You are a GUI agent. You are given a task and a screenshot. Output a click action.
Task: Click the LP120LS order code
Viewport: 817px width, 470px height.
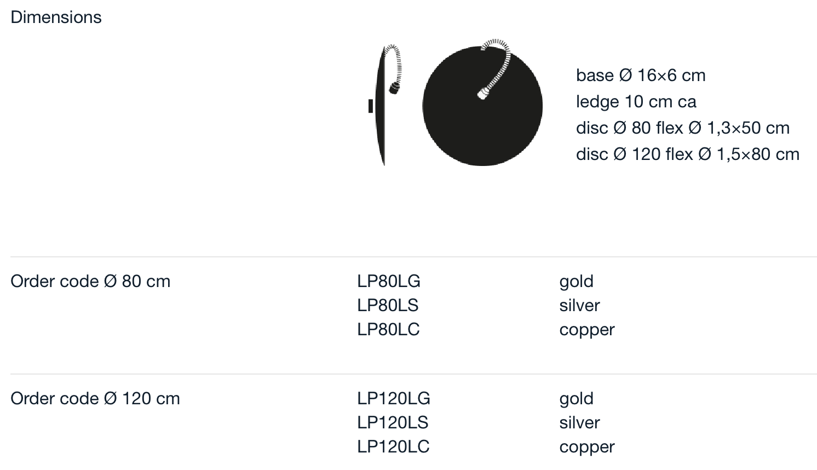393,422
